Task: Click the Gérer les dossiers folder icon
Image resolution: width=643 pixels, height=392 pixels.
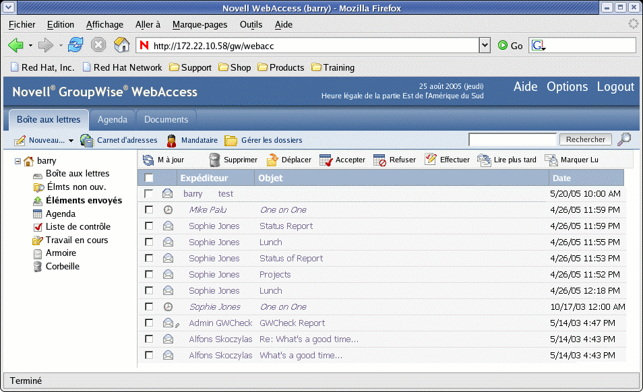Action: pyautogui.click(x=231, y=141)
